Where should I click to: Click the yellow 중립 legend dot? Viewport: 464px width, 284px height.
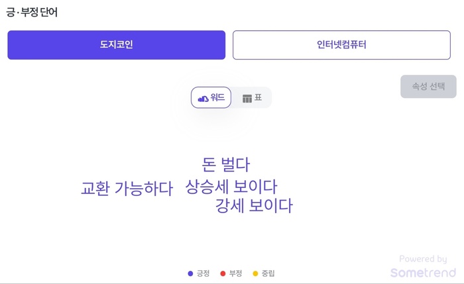click(255, 273)
